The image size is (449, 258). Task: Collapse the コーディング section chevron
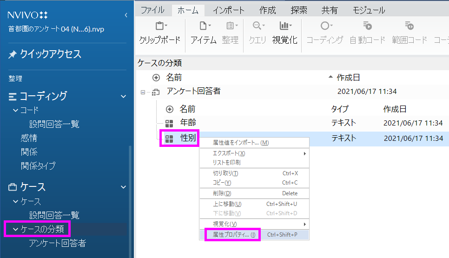point(123,97)
